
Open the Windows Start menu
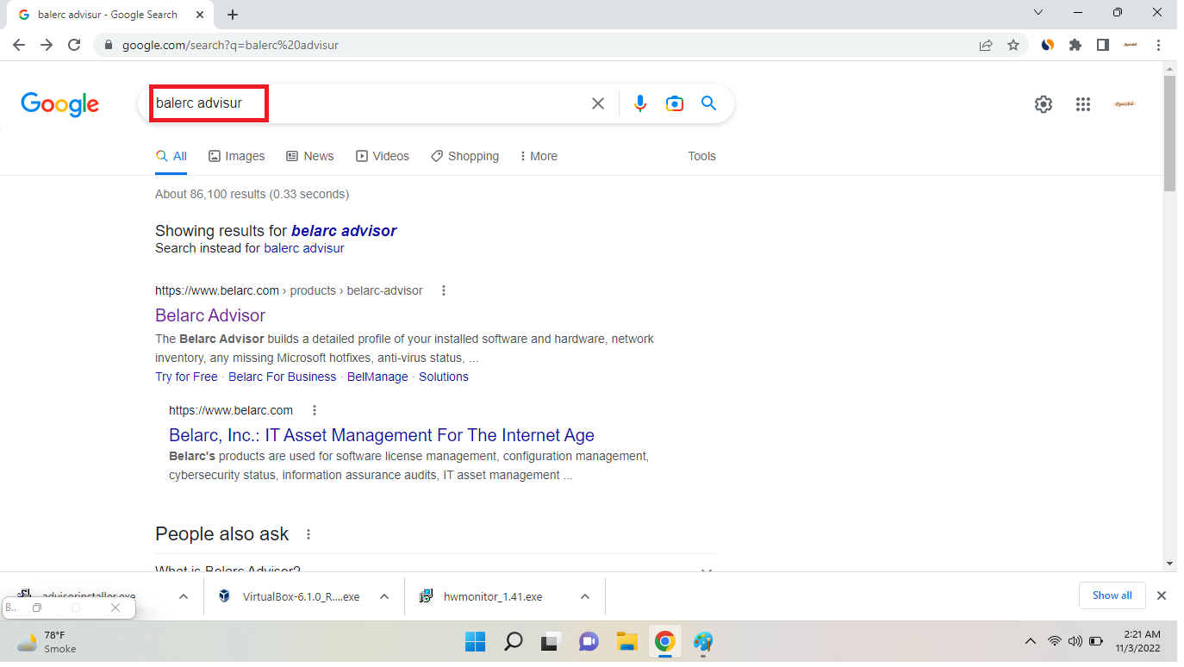pos(475,641)
